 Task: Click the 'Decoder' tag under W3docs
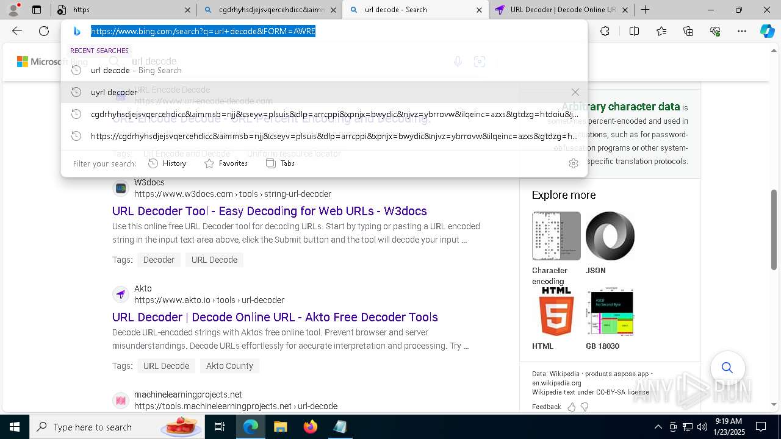pyautogui.click(x=159, y=260)
